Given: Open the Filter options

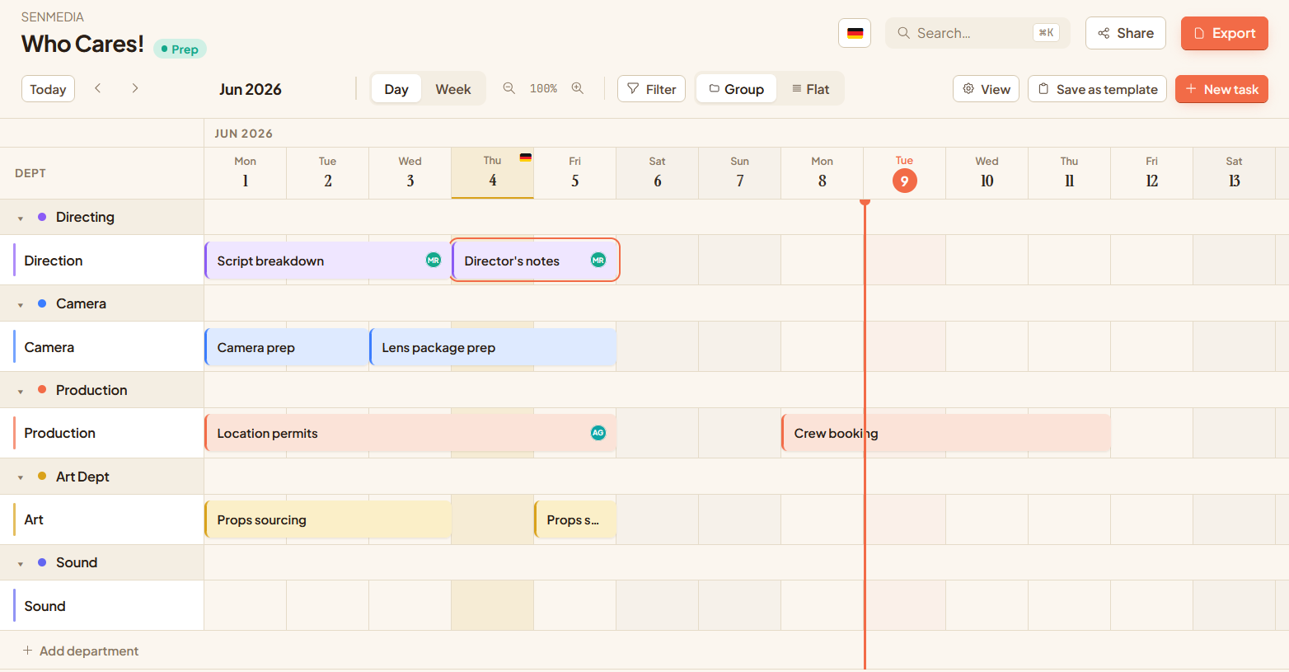Looking at the screenshot, I should (x=651, y=89).
